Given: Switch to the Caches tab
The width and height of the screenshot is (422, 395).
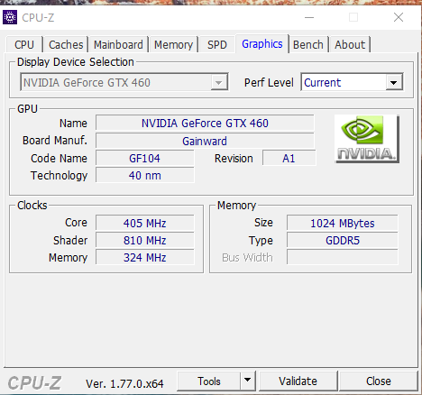Looking at the screenshot, I should [66, 45].
